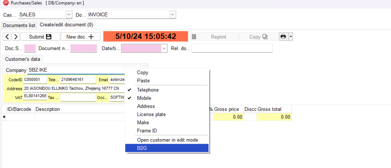Screen dimensions: 391x168
Task: Go to next document arrow
Action: [16, 37]
